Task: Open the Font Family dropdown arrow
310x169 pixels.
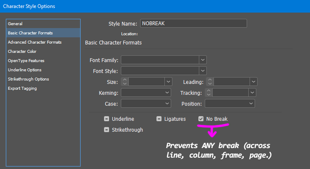Action: pyautogui.click(x=203, y=60)
